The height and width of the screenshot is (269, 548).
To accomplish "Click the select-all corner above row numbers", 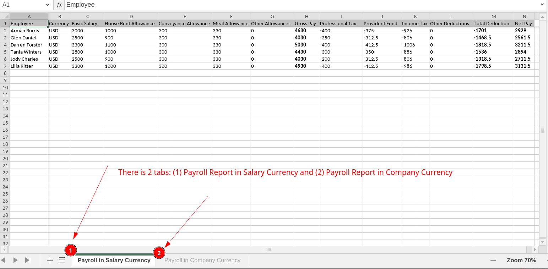I will point(5,16).
